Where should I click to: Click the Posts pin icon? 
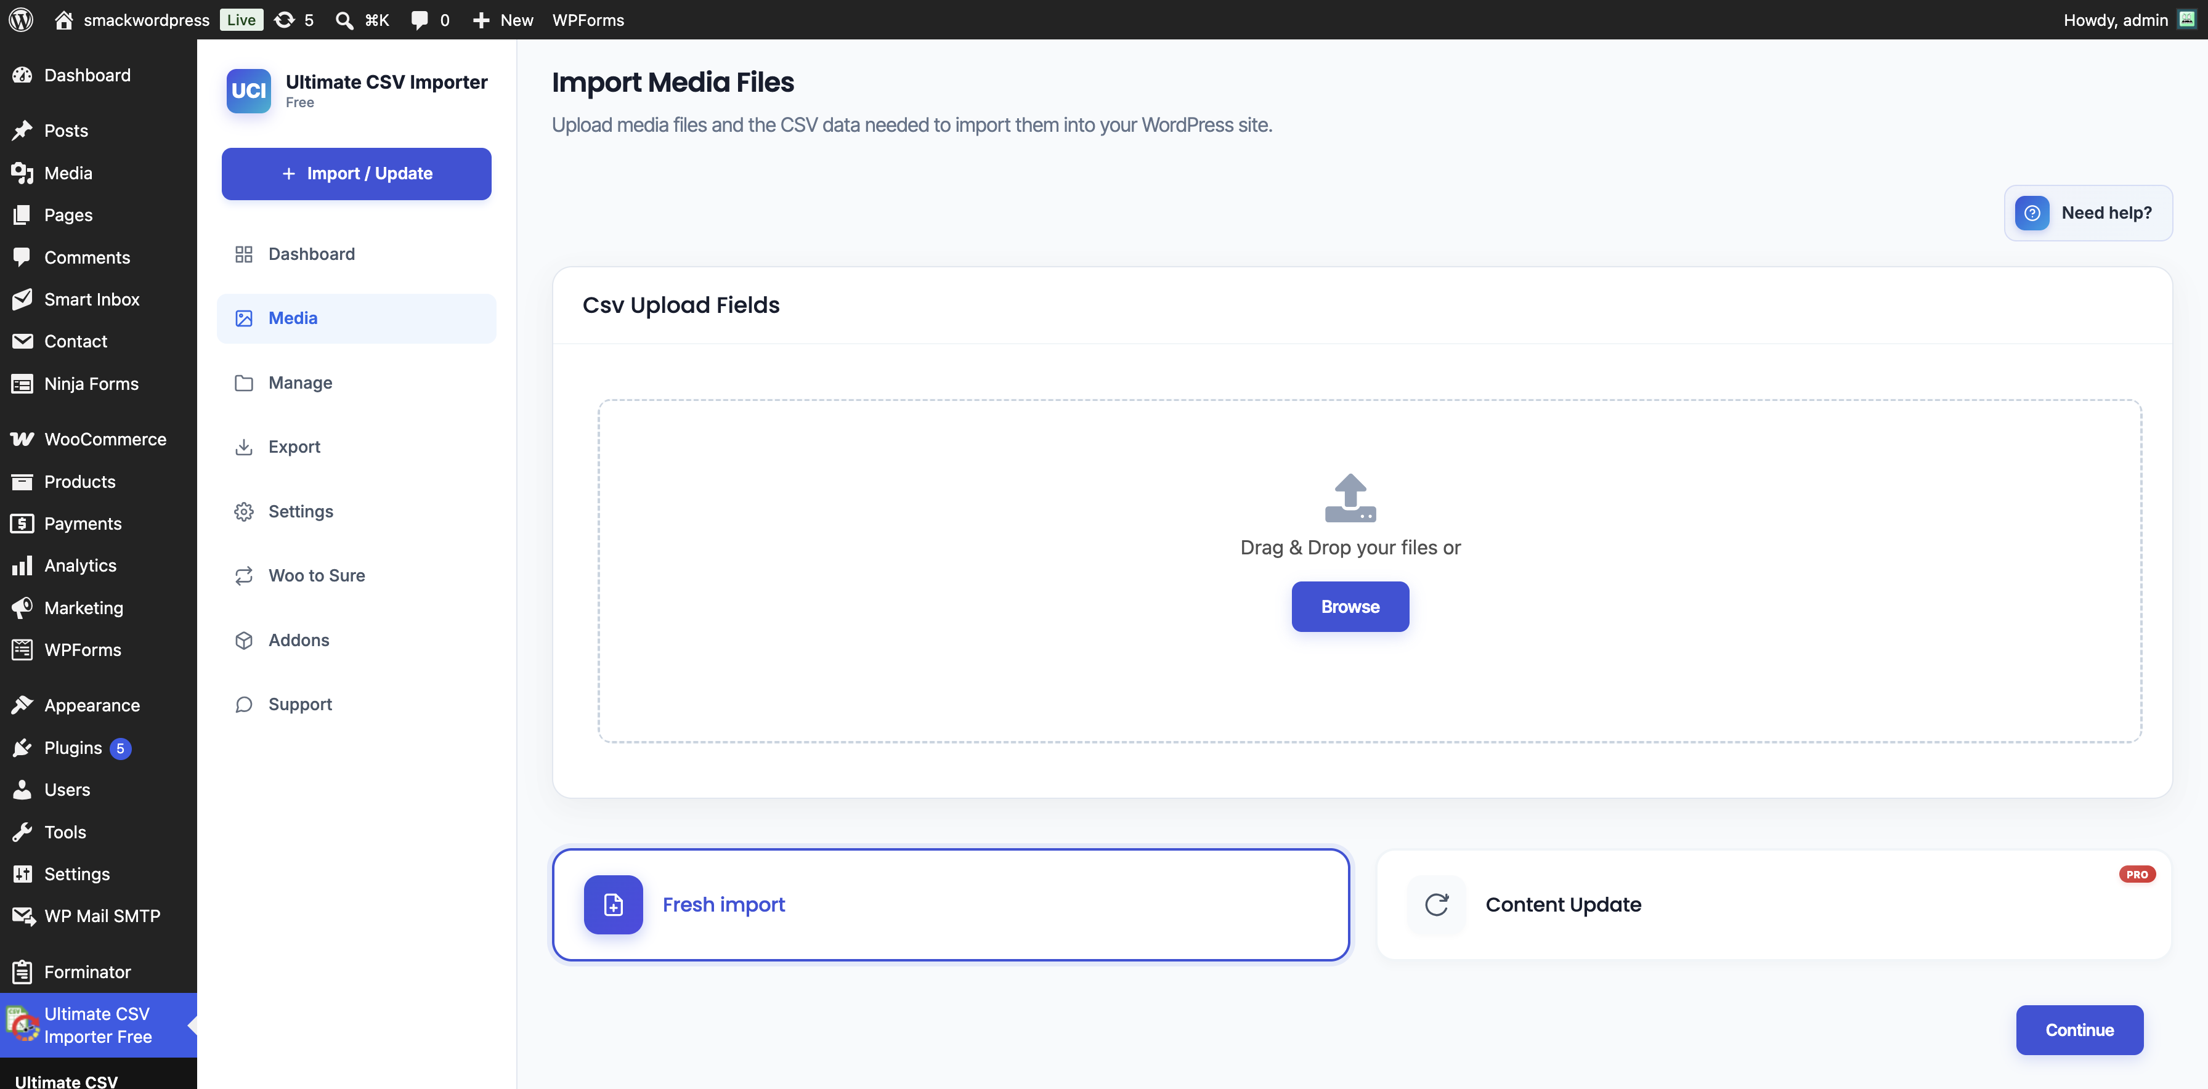pos(22,130)
